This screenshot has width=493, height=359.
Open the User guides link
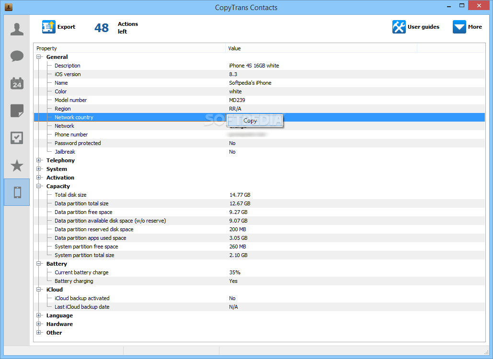click(x=423, y=27)
